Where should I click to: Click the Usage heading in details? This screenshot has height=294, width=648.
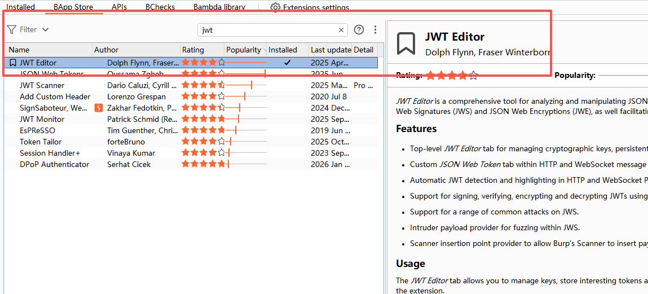click(411, 264)
